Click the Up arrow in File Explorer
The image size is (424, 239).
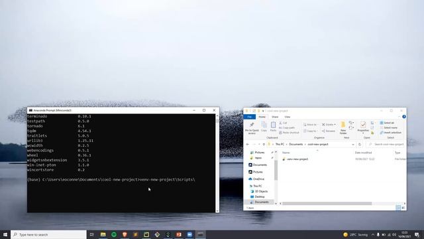(x=264, y=145)
